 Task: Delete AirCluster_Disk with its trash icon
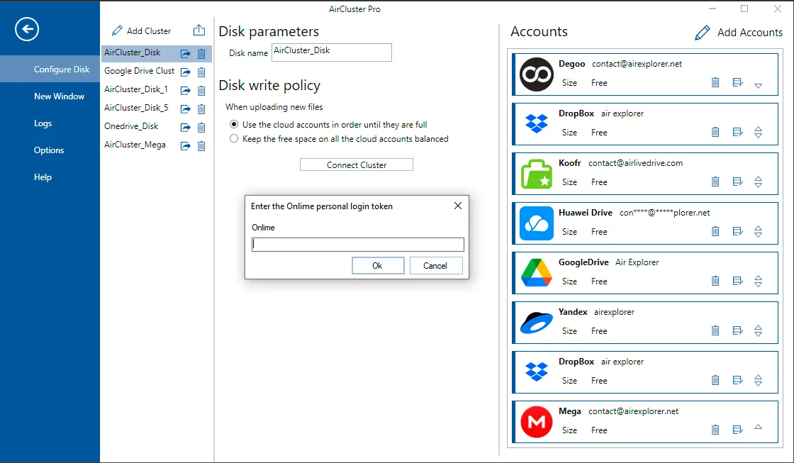point(201,53)
